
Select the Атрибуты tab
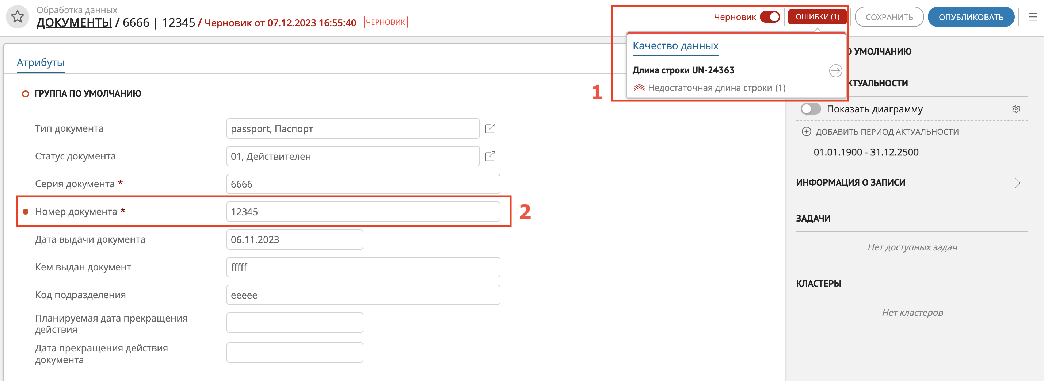[41, 63]
